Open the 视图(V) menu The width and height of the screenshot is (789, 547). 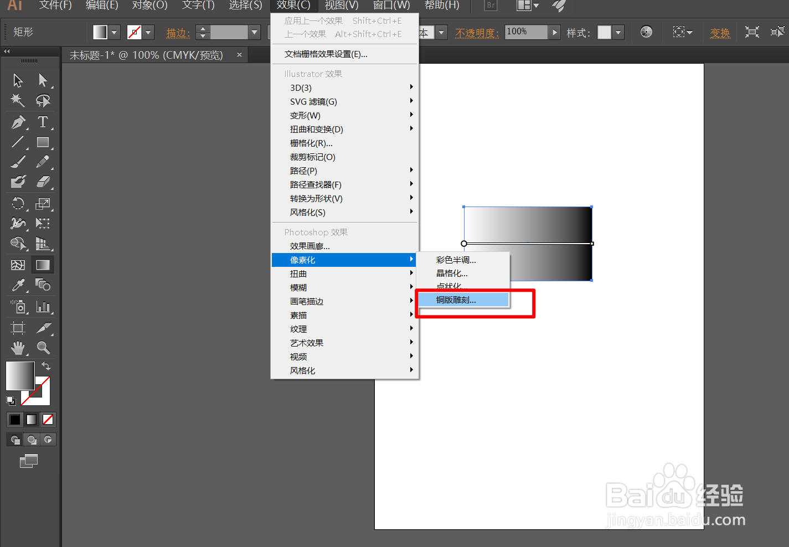(341, 6)
